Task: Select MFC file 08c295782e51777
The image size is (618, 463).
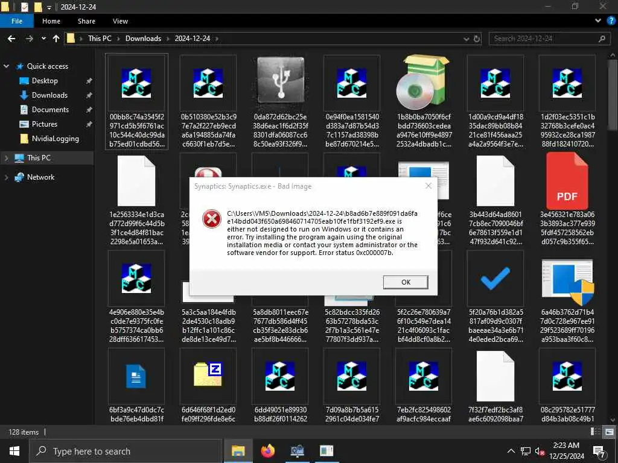Action: [567, 386]
